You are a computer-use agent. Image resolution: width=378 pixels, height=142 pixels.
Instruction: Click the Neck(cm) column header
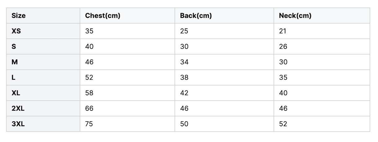pos(295,16)
